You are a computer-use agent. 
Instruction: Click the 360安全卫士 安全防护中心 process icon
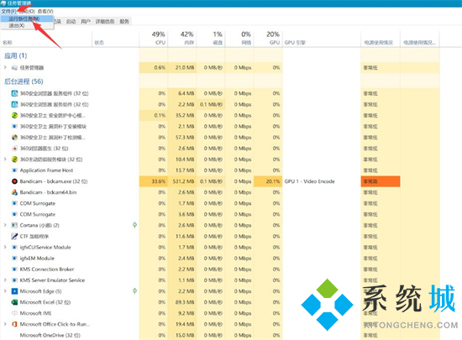point(14,115)
